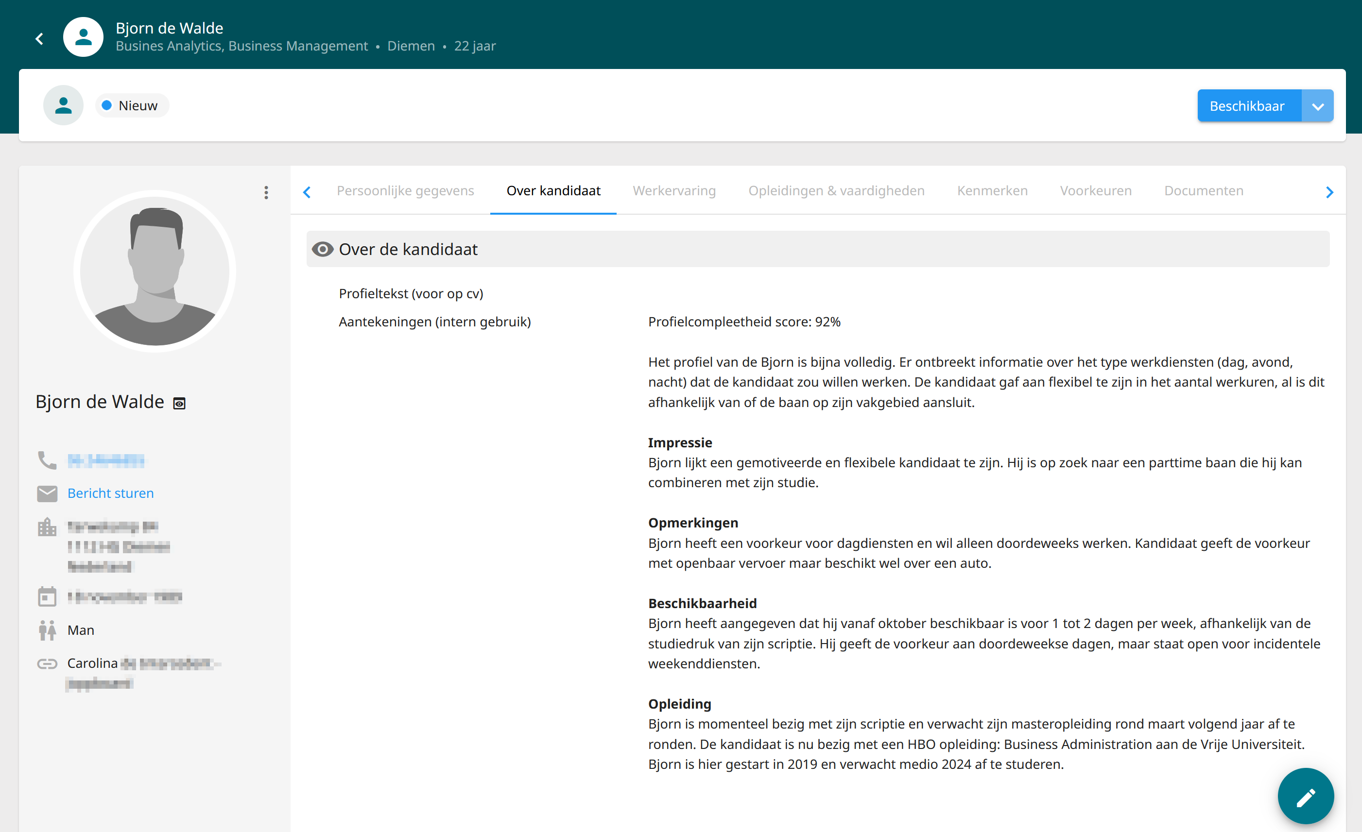
Task: Click the calendar icon in the sidebar
Action: coord(48,596)
